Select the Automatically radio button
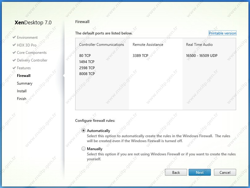Screen dimensions: 250x188 click(x=84, y=131)
